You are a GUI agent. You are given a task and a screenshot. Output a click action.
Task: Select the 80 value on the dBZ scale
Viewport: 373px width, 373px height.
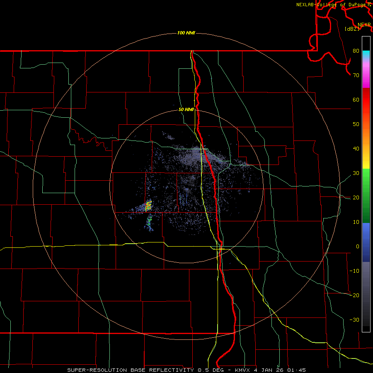[356, 51]
